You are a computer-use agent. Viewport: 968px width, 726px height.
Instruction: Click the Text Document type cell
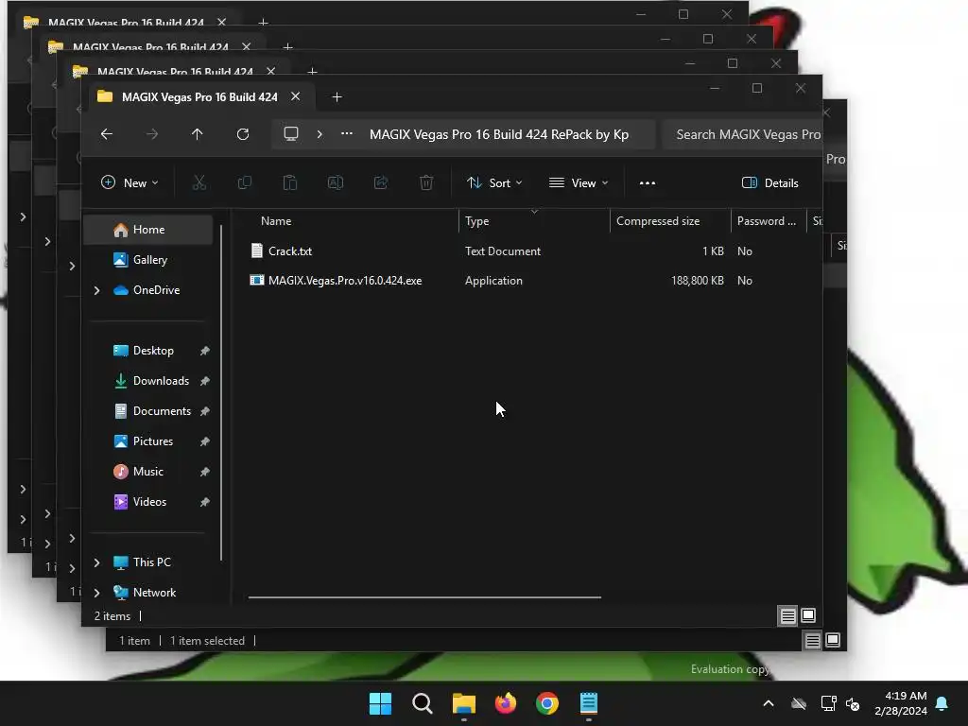point(503,251)
